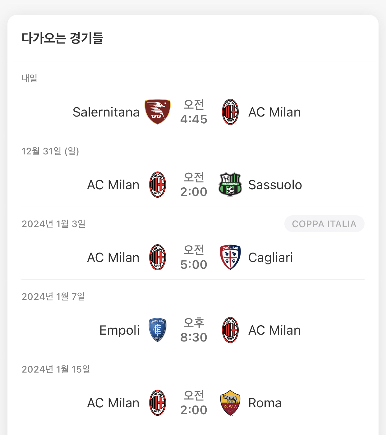Viewport: 386px width, 435px height.
Task: Tap the 오전 4:45 kickoff time
Action: tap(194, 112)
